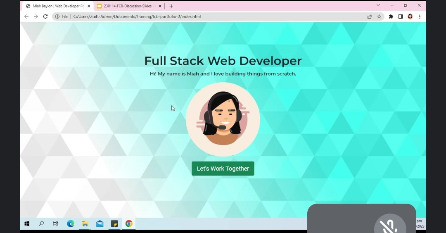The height and width of the screenshot is (233, 446).
Task: Click the Full Stack Web Developer heading
Action: pos(223,61)
